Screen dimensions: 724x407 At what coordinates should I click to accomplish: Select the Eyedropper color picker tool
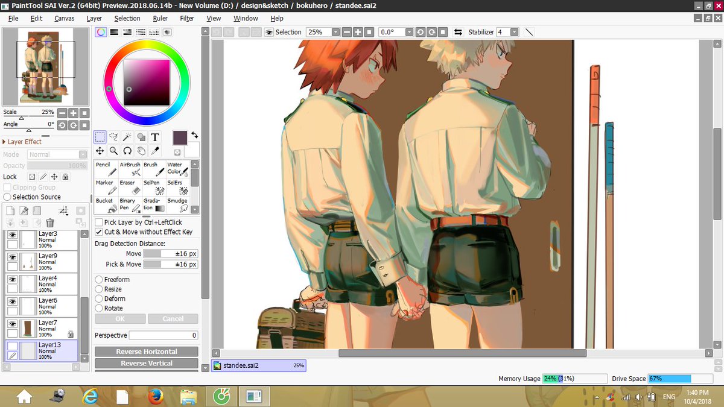[155, 151]
